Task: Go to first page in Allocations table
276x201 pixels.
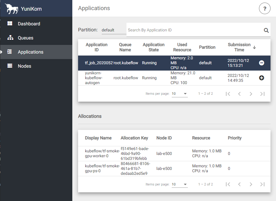Action: [x=228, y=184]
